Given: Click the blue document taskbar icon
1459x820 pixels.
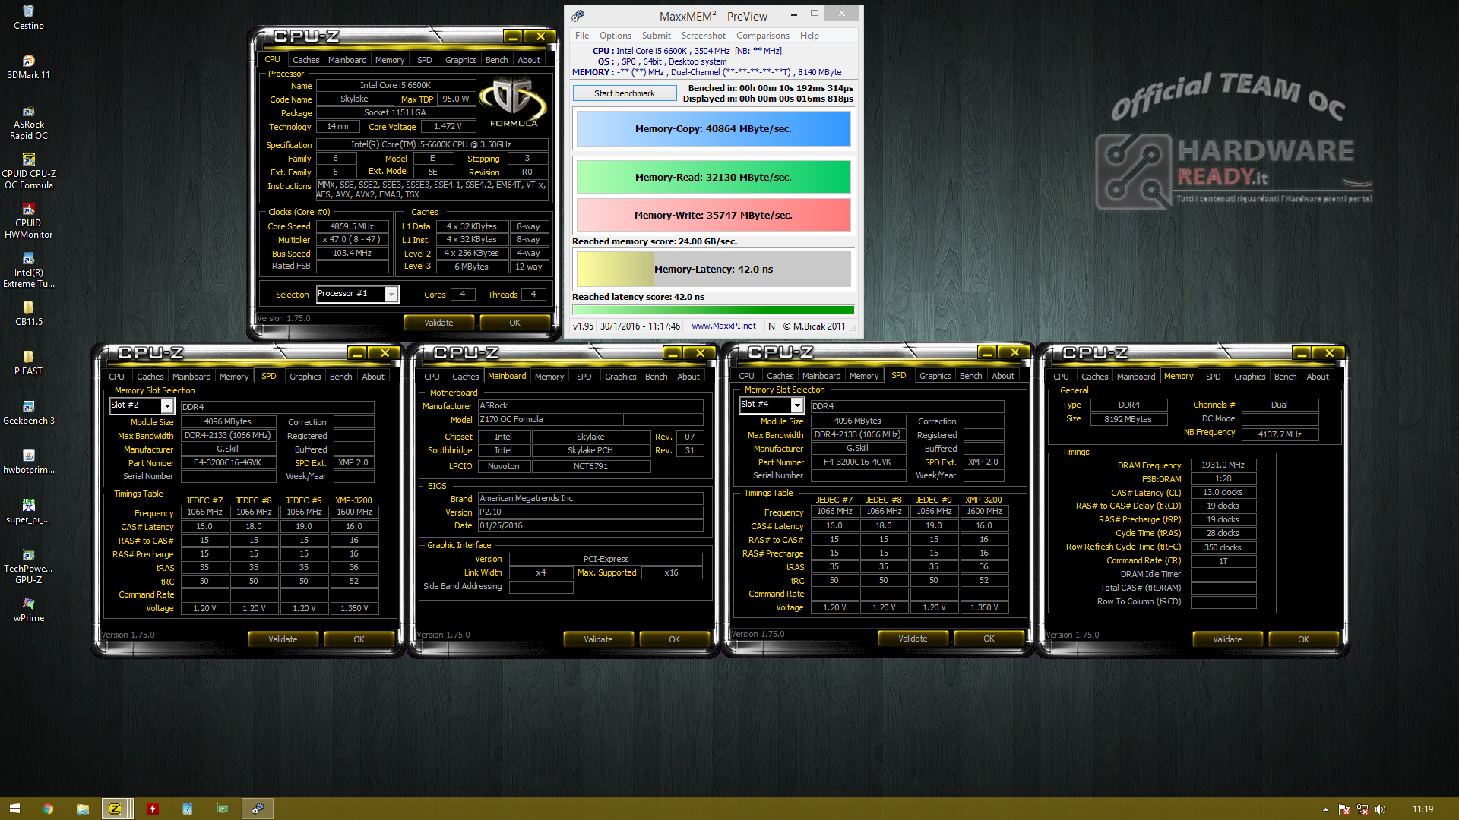Looking at the screenshot, I should [187, 809].
